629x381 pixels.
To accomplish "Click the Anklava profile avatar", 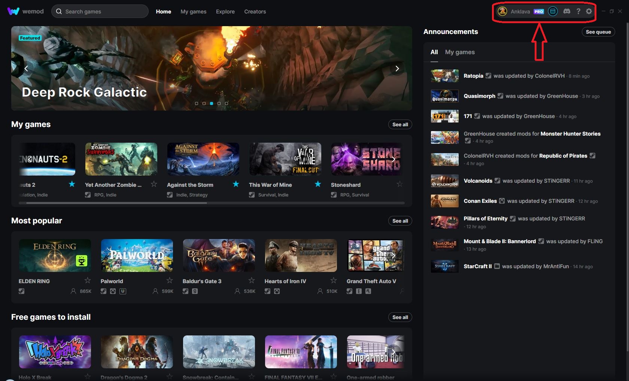I will 502,11.
